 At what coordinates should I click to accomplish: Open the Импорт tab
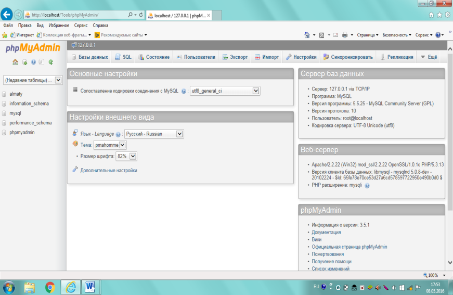click(x=267, y=57)
